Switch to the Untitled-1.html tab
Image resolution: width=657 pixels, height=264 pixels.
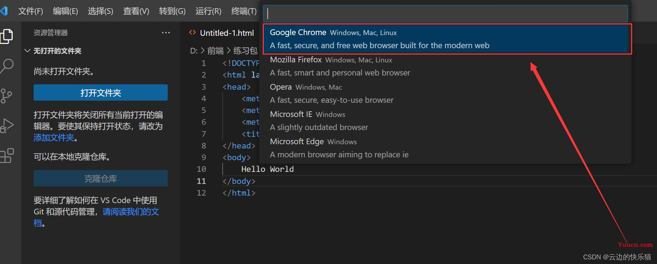point(227,33)
